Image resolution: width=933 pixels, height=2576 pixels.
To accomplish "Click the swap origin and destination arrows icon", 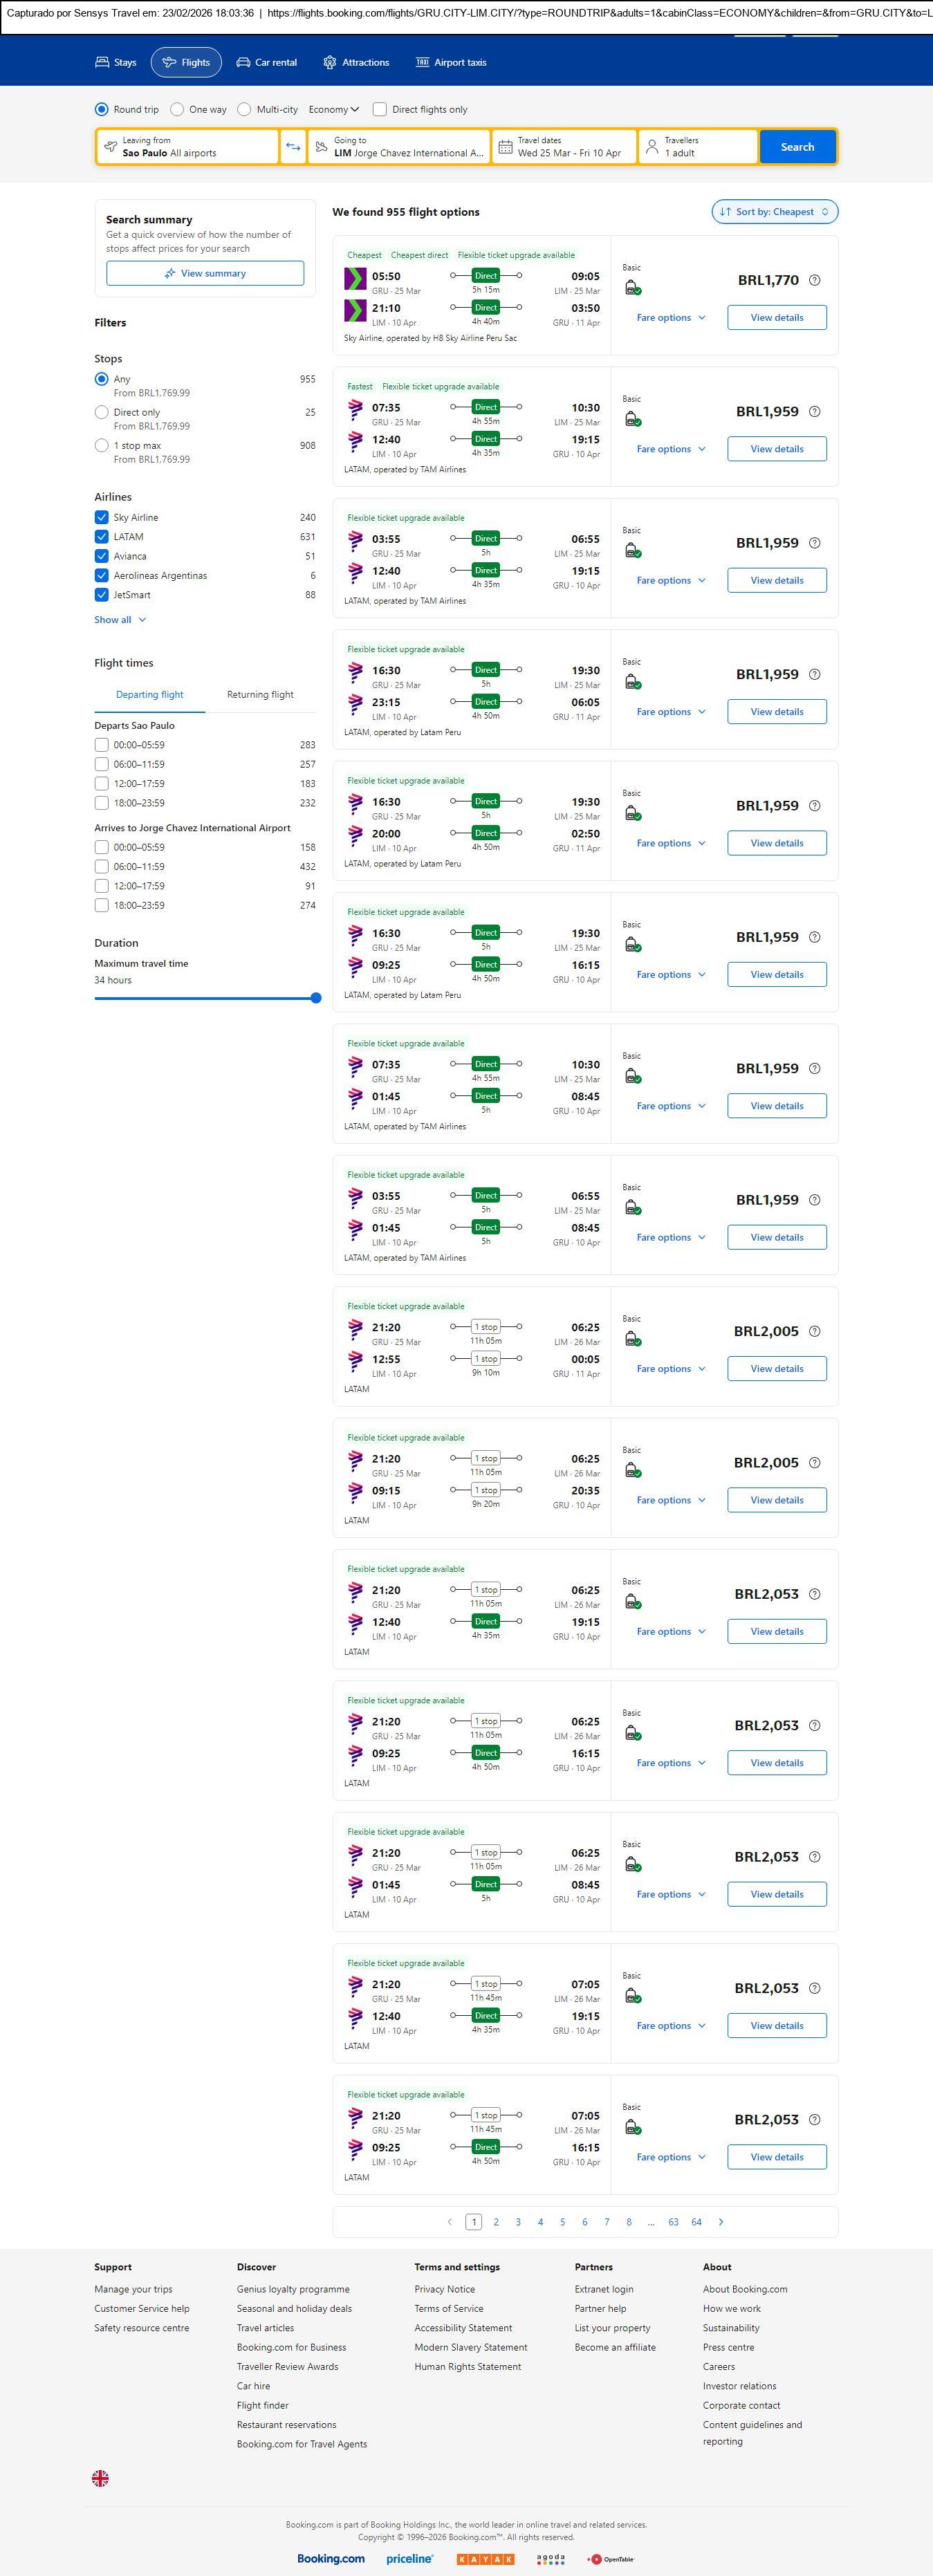I will click(x=293, y=147).
